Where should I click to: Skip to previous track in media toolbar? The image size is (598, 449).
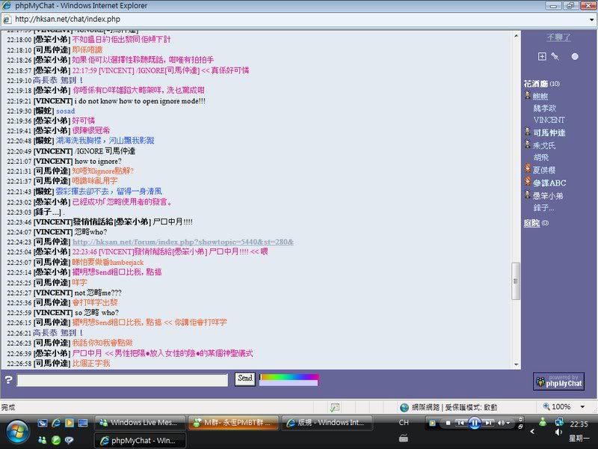click(460, 423)
